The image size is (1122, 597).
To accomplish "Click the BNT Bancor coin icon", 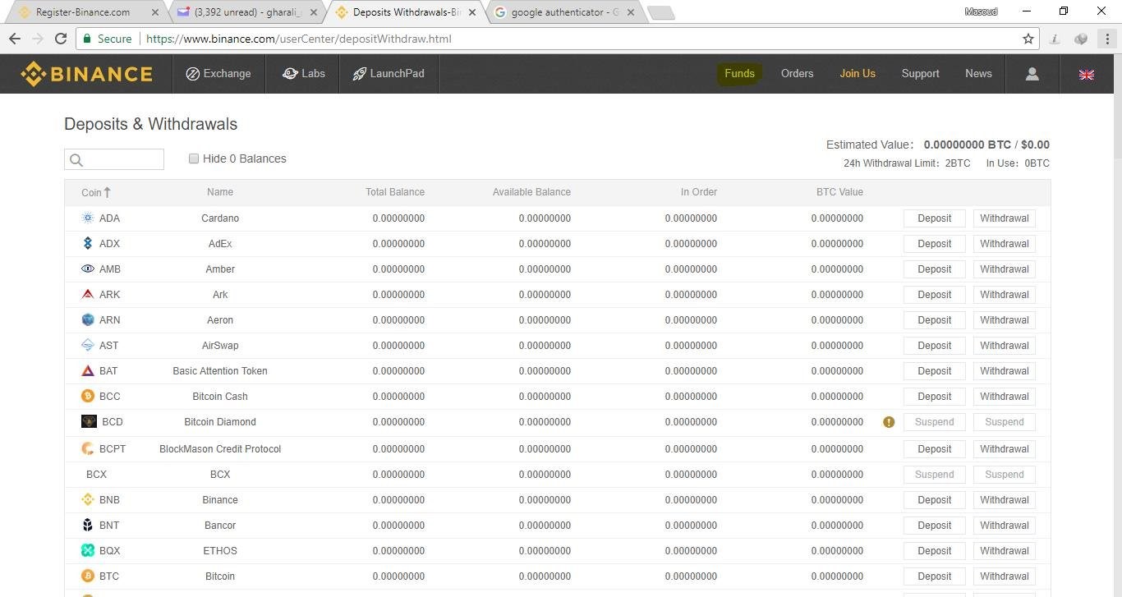I will [88, 526].
